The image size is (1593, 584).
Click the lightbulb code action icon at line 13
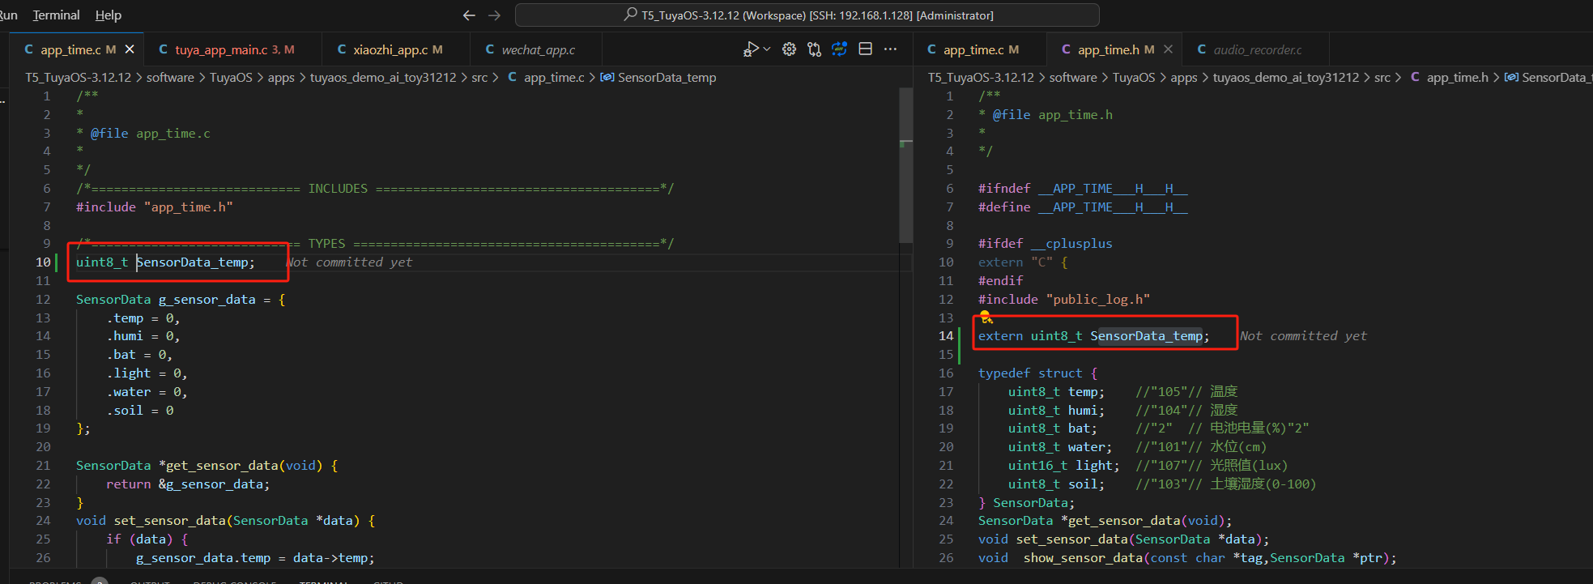tap(986, 317)
